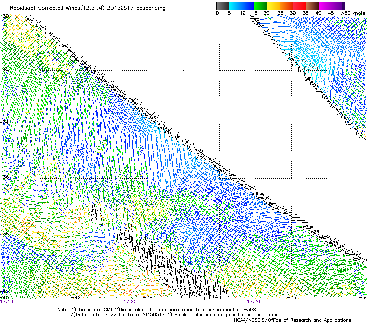Click the NOAA/NESDIS credit line
The width and height of the screenshot is (367, 323).
[292, 320]
